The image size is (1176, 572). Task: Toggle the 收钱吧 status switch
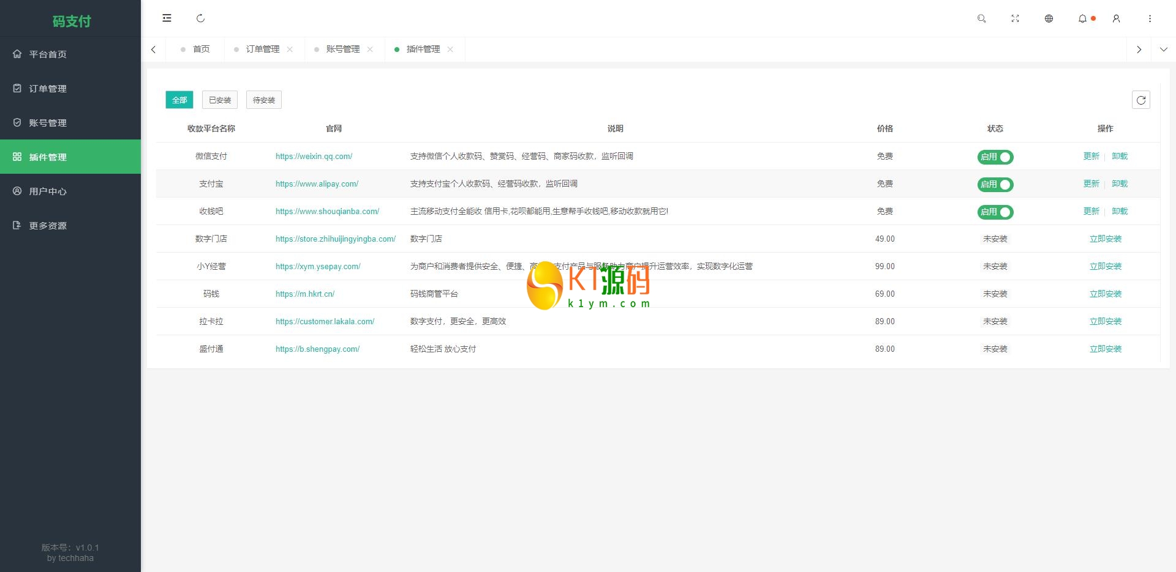pyautogui.click(x=995, y=212)
